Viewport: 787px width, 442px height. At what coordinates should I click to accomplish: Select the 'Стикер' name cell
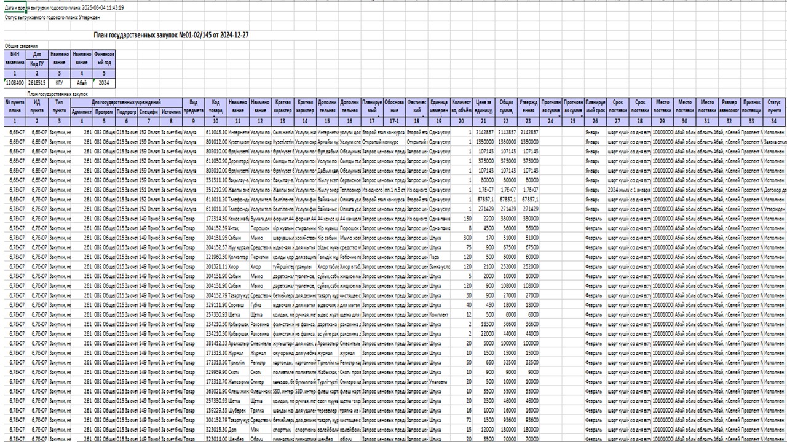(x=260, y=382)
